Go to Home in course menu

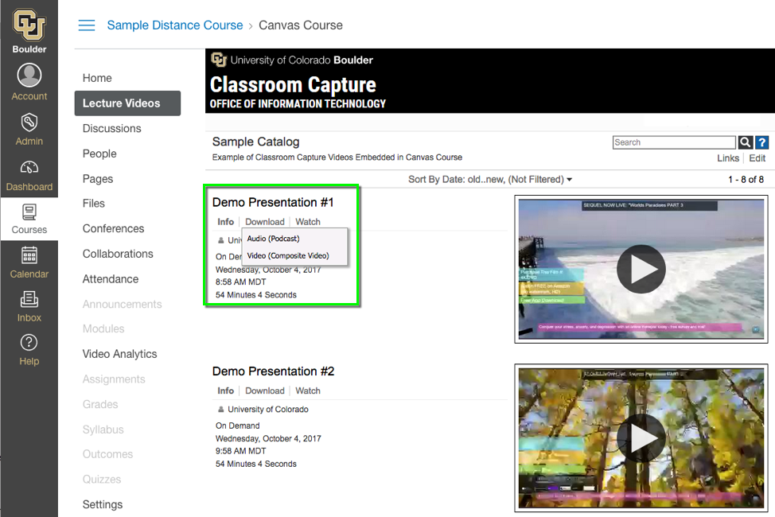[x=97, y=78]
